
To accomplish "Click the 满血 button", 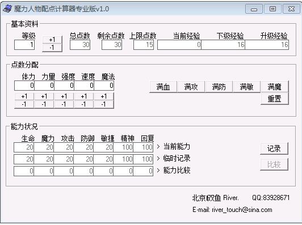I will click(x=163, y=87).
